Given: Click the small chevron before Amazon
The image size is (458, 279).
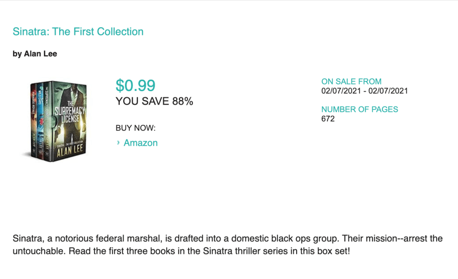Looking at the screenshot, I should tap(118, 143).
